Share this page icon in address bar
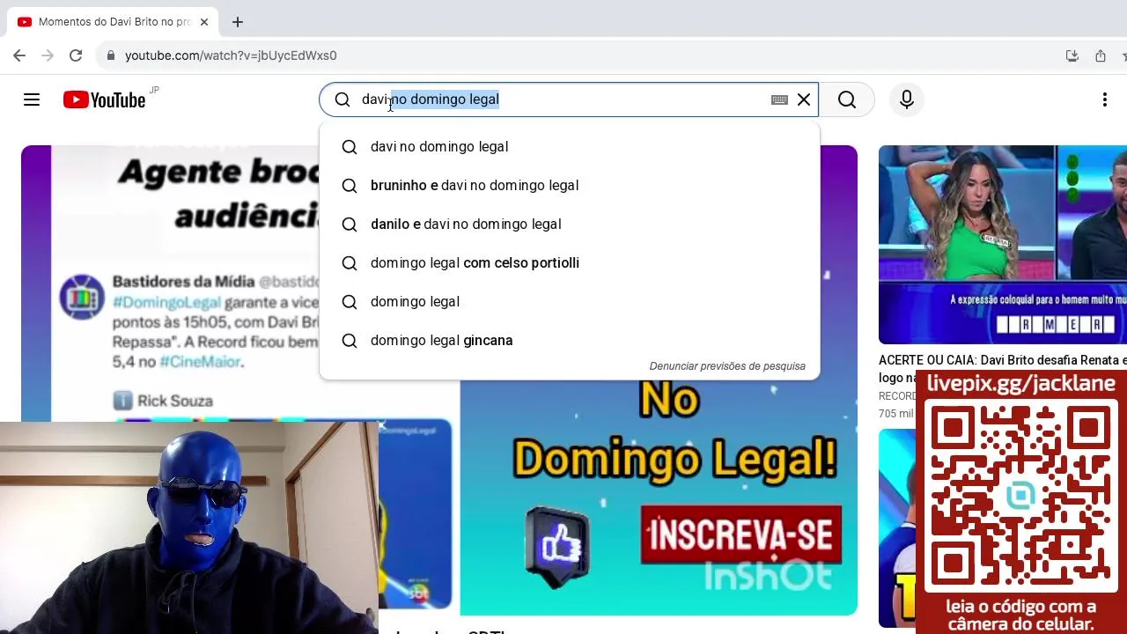This screenshot has height=634, width=1127. pos(1101,55)
